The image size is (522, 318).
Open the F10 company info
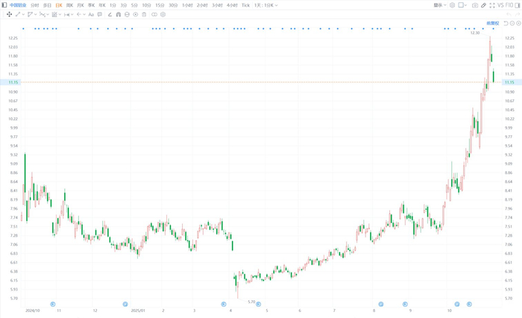509,5
